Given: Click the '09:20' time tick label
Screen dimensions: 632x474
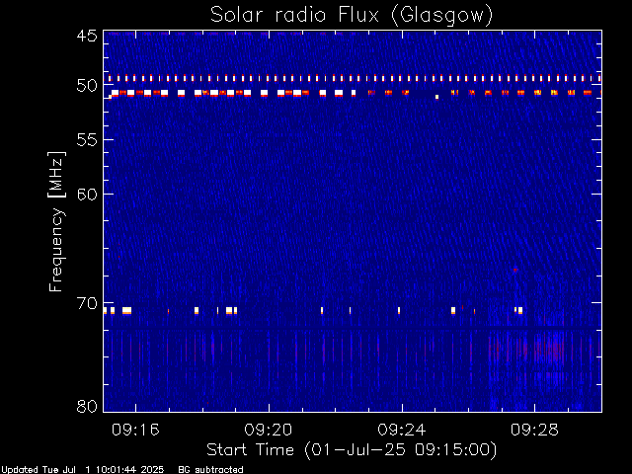Looking at the screenshot, I should pyautogui.click(x=269, y=430).
